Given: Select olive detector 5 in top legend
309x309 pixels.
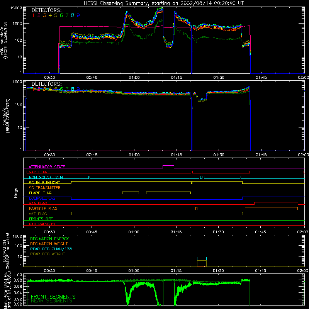Looking at the screenshot, I should click(56, 15).
